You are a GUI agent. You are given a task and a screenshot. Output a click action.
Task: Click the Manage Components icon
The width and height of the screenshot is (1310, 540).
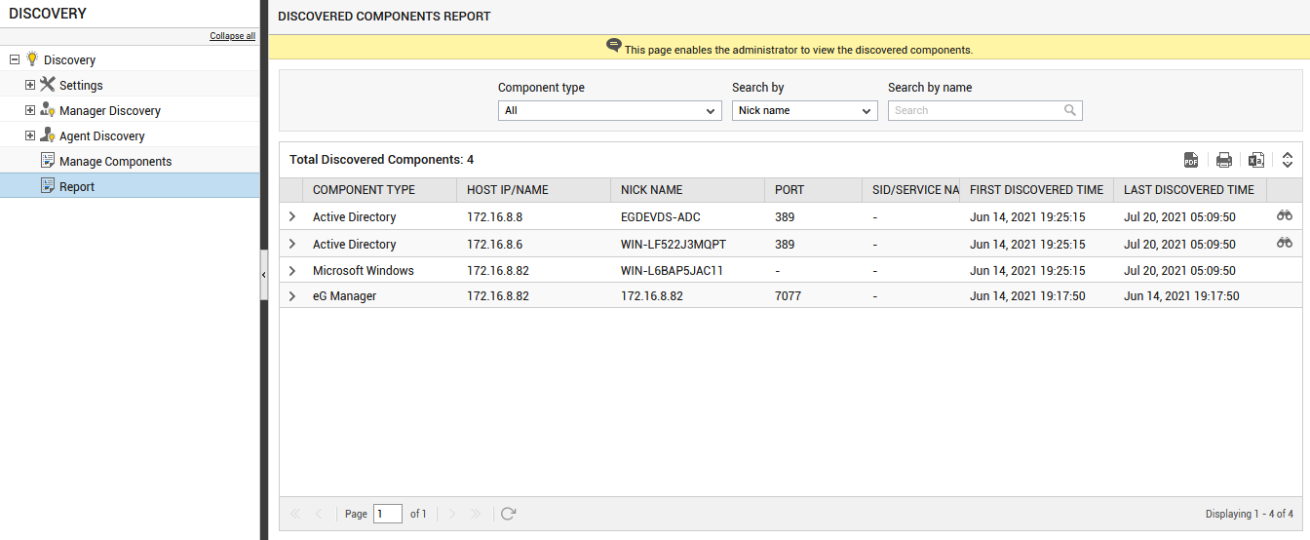(x=47, y=161)
